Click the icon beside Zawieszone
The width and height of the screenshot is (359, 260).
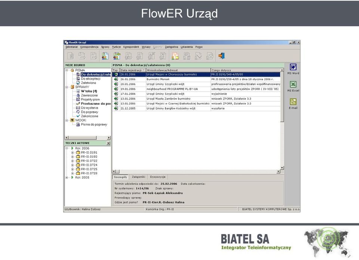click(x=78, y=95)
